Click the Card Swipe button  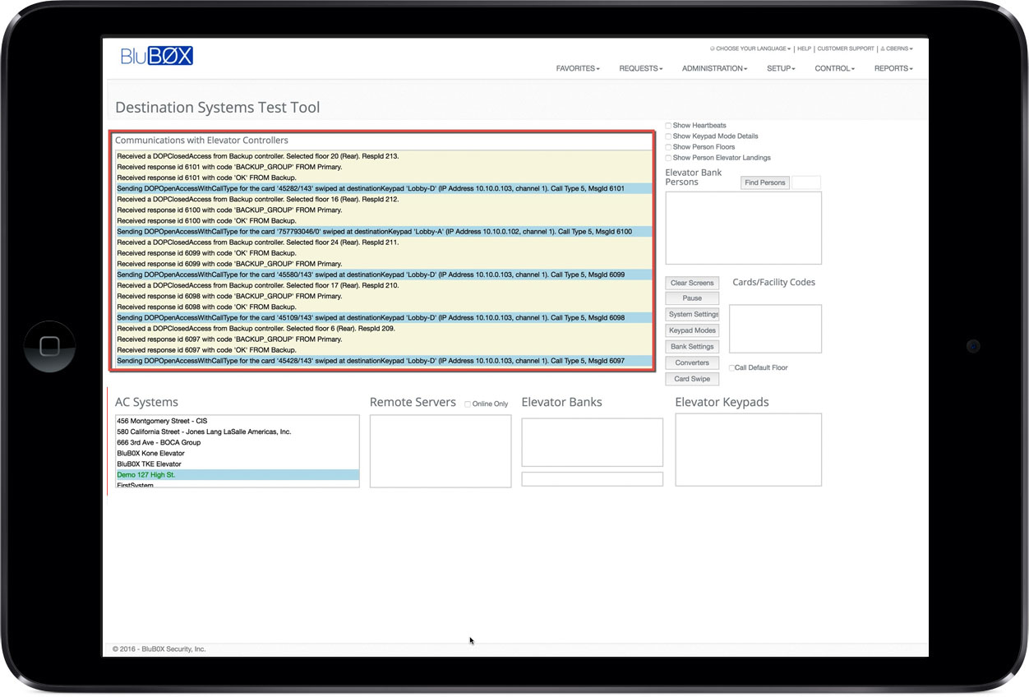692,379
